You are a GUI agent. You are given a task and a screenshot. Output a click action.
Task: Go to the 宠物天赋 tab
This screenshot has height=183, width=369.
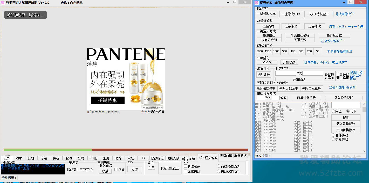pos(173,158)
